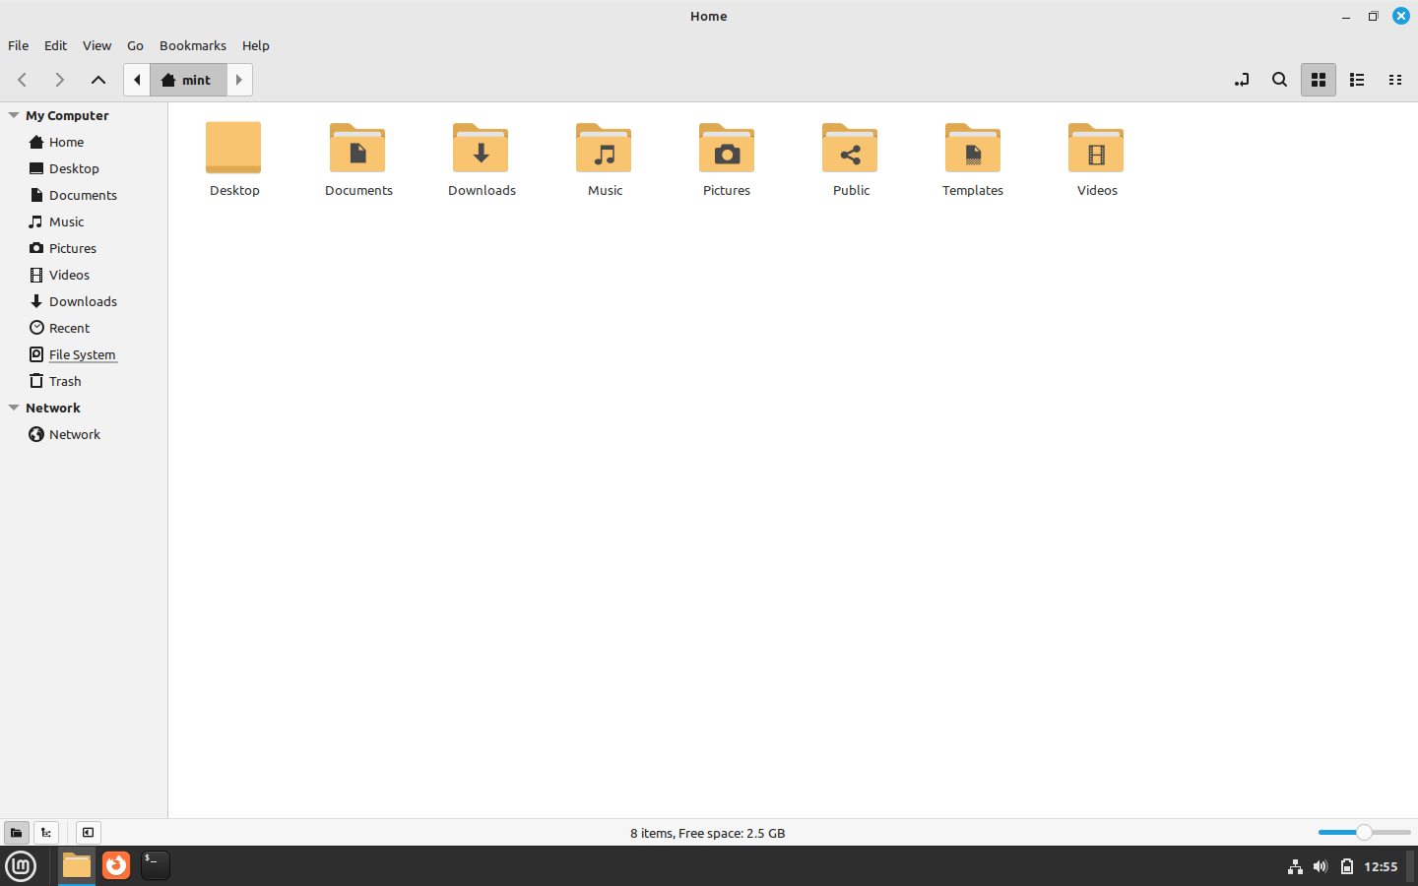Enable icon view mode
This screenshot has height=886, width=1418.
1318,80
